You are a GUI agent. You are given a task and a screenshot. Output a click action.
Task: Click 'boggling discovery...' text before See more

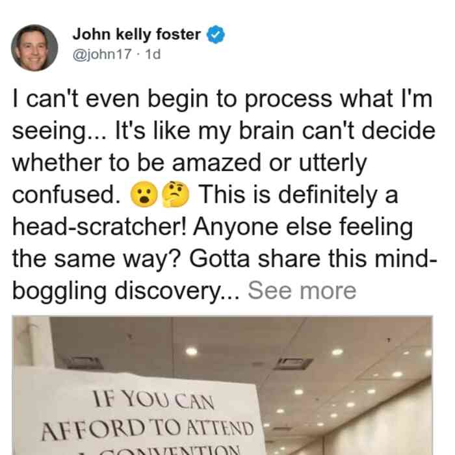[x=126, y=291]
